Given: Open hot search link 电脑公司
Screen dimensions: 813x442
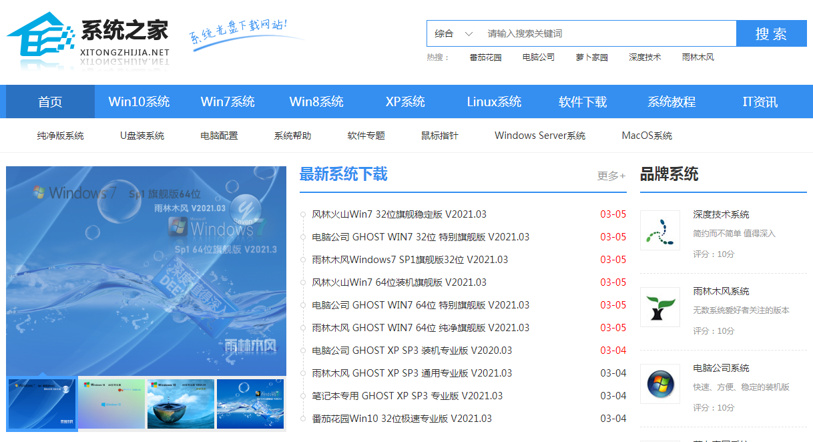Looking at the screenshot, I should [539, 57].
